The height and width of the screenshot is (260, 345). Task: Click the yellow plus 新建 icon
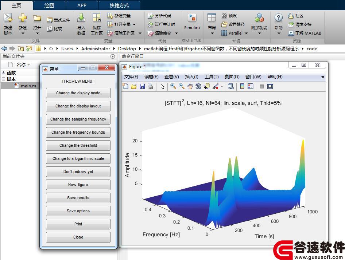click(x=23, y=17)
